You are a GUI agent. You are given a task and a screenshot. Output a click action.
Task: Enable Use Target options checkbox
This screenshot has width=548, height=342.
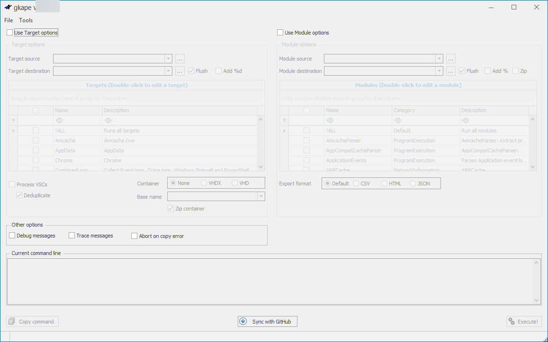click(x=10, y=33)
